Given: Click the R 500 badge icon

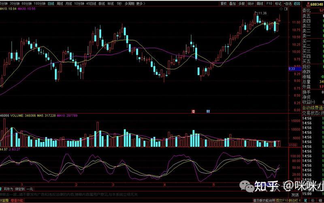Looking at the screenshot, I should [x=309, y=4].
